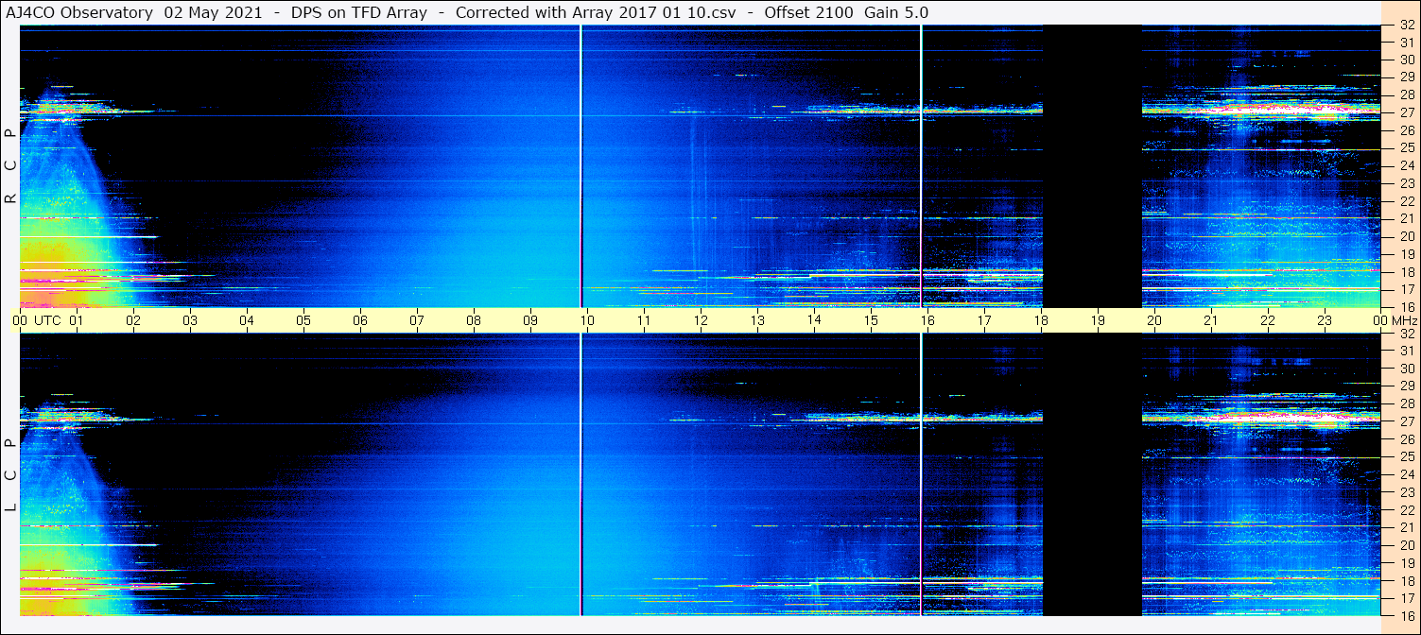
Task: Click the 27 MHz label on upper frequency scale
Action: click(1406, 112)
